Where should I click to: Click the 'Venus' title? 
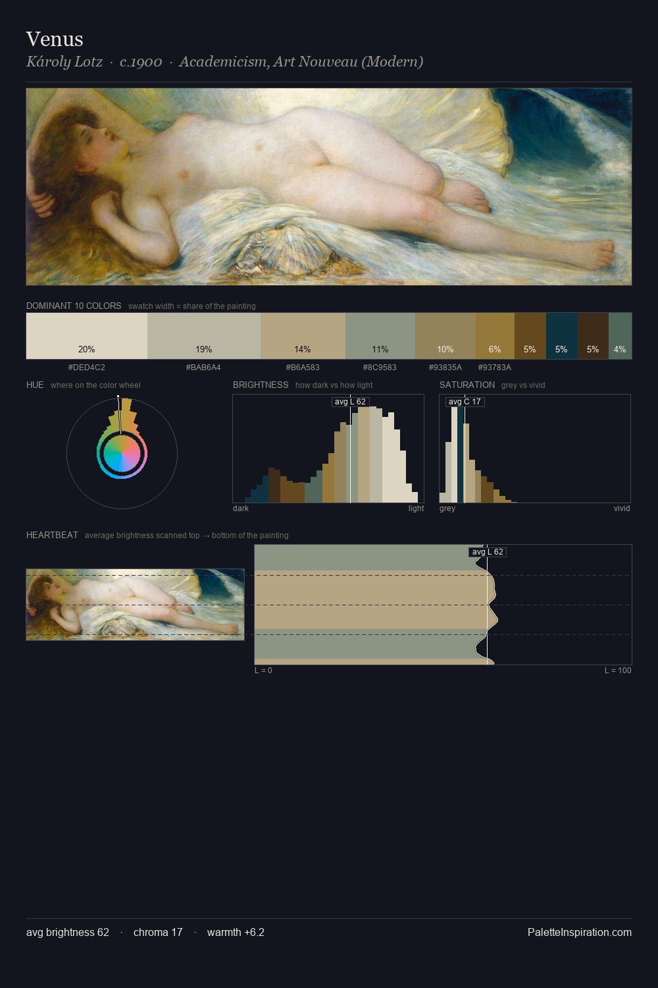(x=55, y=39)
